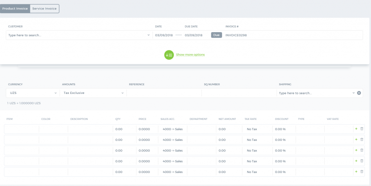The height and width of the screenshot is (186, 371).
Task: Click the Item cell in third row
Action: [21, 151]
